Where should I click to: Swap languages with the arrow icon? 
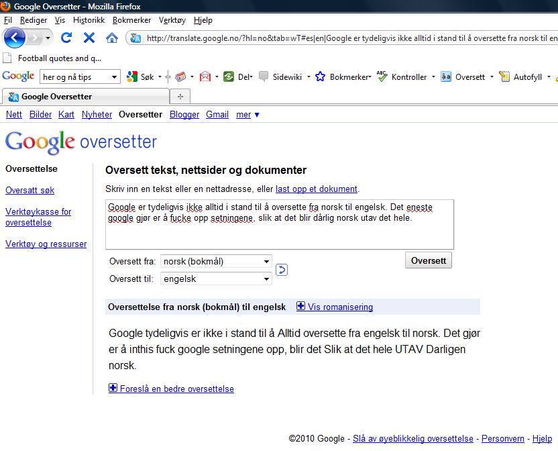tap(282, 270)
